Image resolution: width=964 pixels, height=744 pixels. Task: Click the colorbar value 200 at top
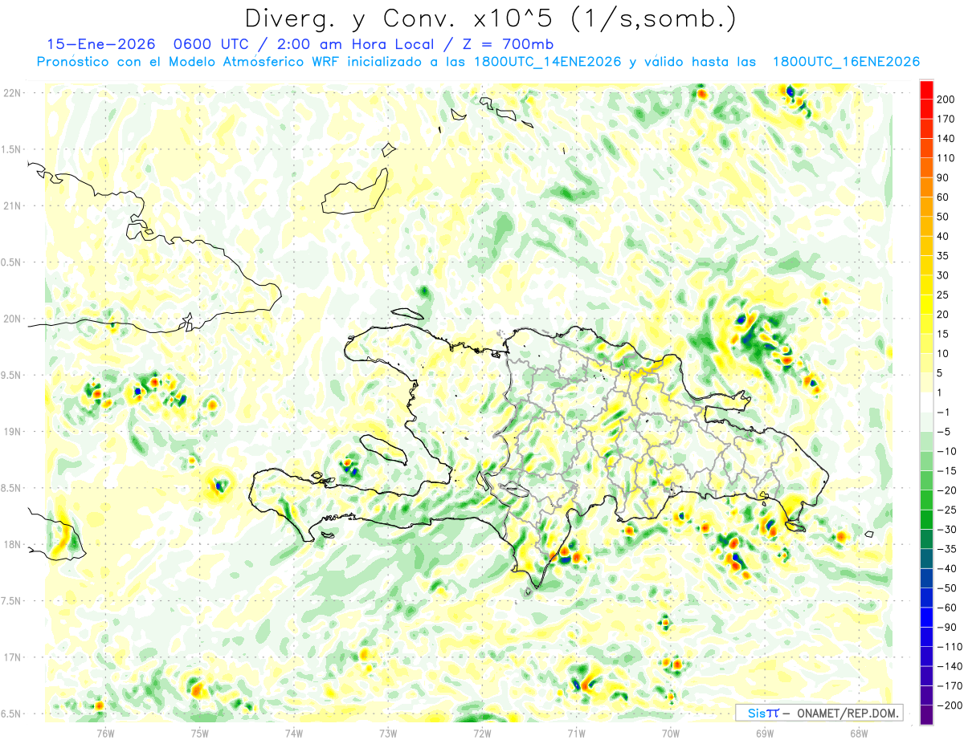946,100
